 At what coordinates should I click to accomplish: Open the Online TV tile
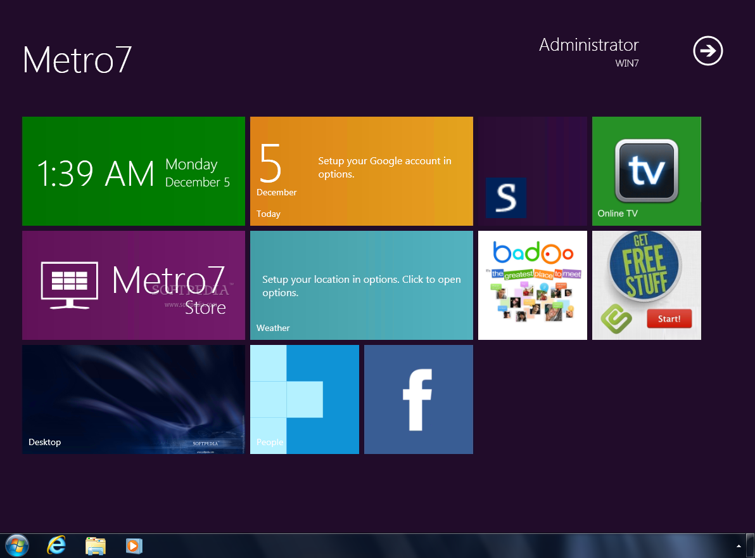pyautogui.click(x=646, y=171)
